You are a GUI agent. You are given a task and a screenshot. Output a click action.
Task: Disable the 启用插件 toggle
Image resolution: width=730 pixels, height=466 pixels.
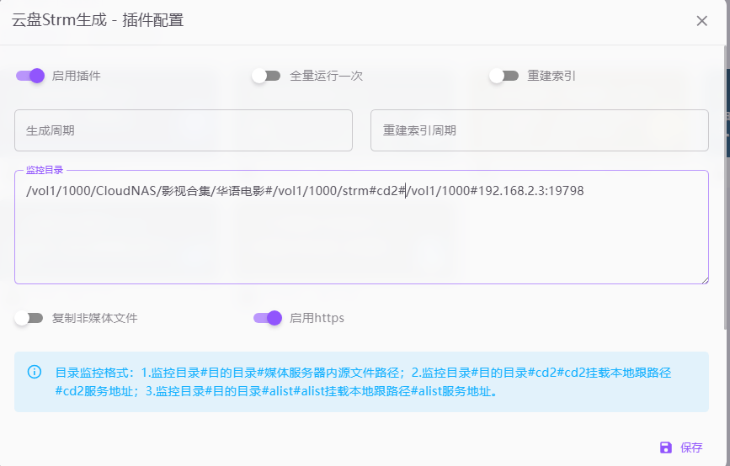pos(30,76)
